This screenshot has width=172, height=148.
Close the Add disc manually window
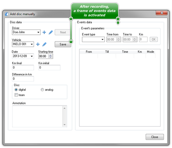pos(162,13)
